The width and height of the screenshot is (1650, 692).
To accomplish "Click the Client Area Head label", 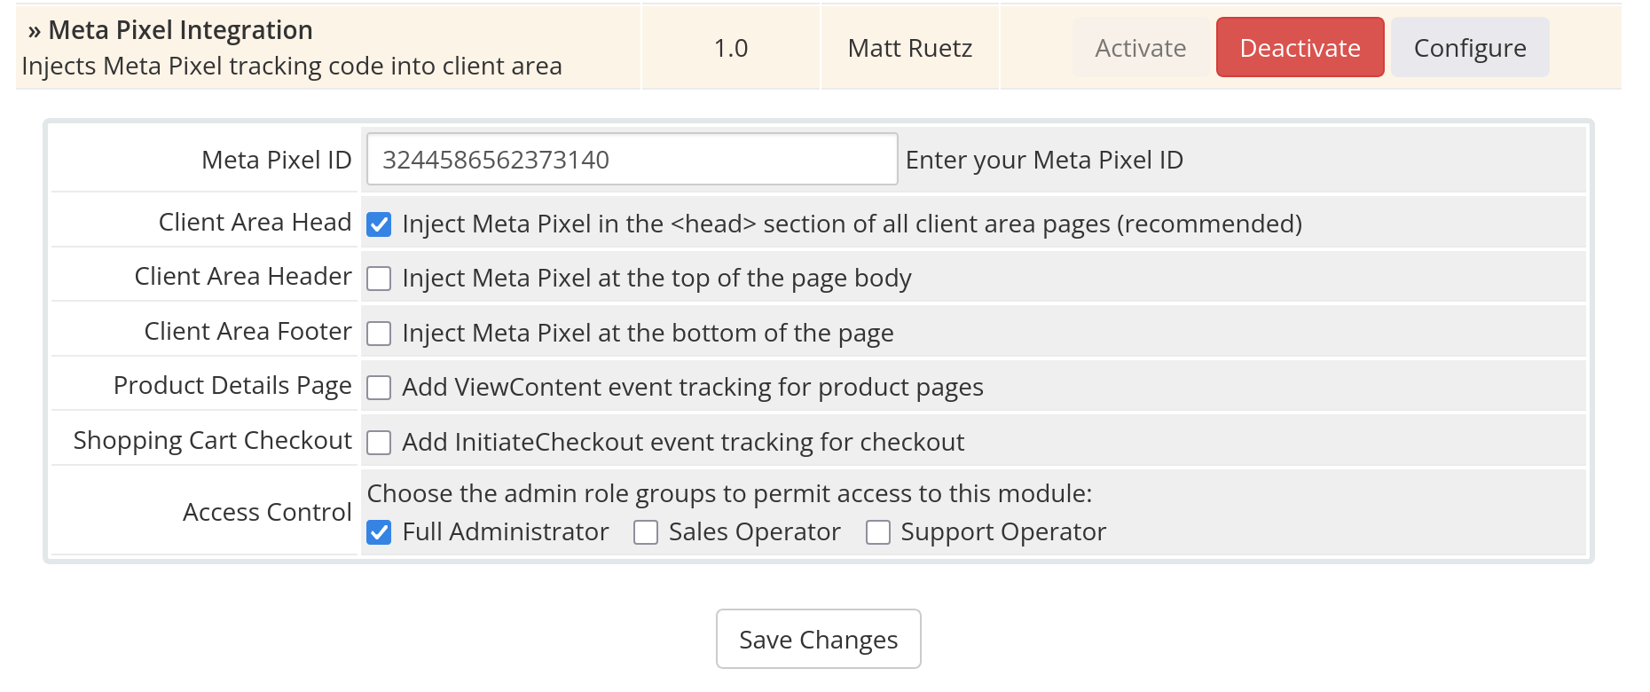I will 255,222.
